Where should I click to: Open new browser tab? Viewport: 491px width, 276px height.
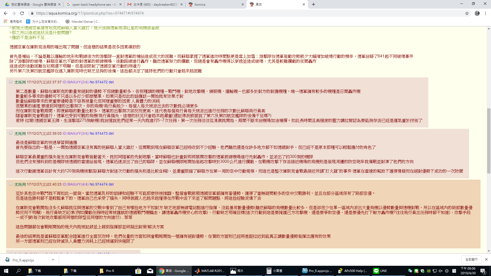(x=314, y=4)
